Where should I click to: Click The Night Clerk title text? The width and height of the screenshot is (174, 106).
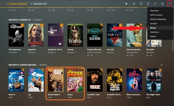(153, 95)
